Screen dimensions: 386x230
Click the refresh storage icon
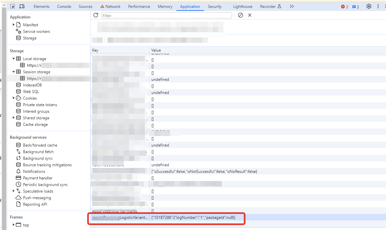coord(96,15)
